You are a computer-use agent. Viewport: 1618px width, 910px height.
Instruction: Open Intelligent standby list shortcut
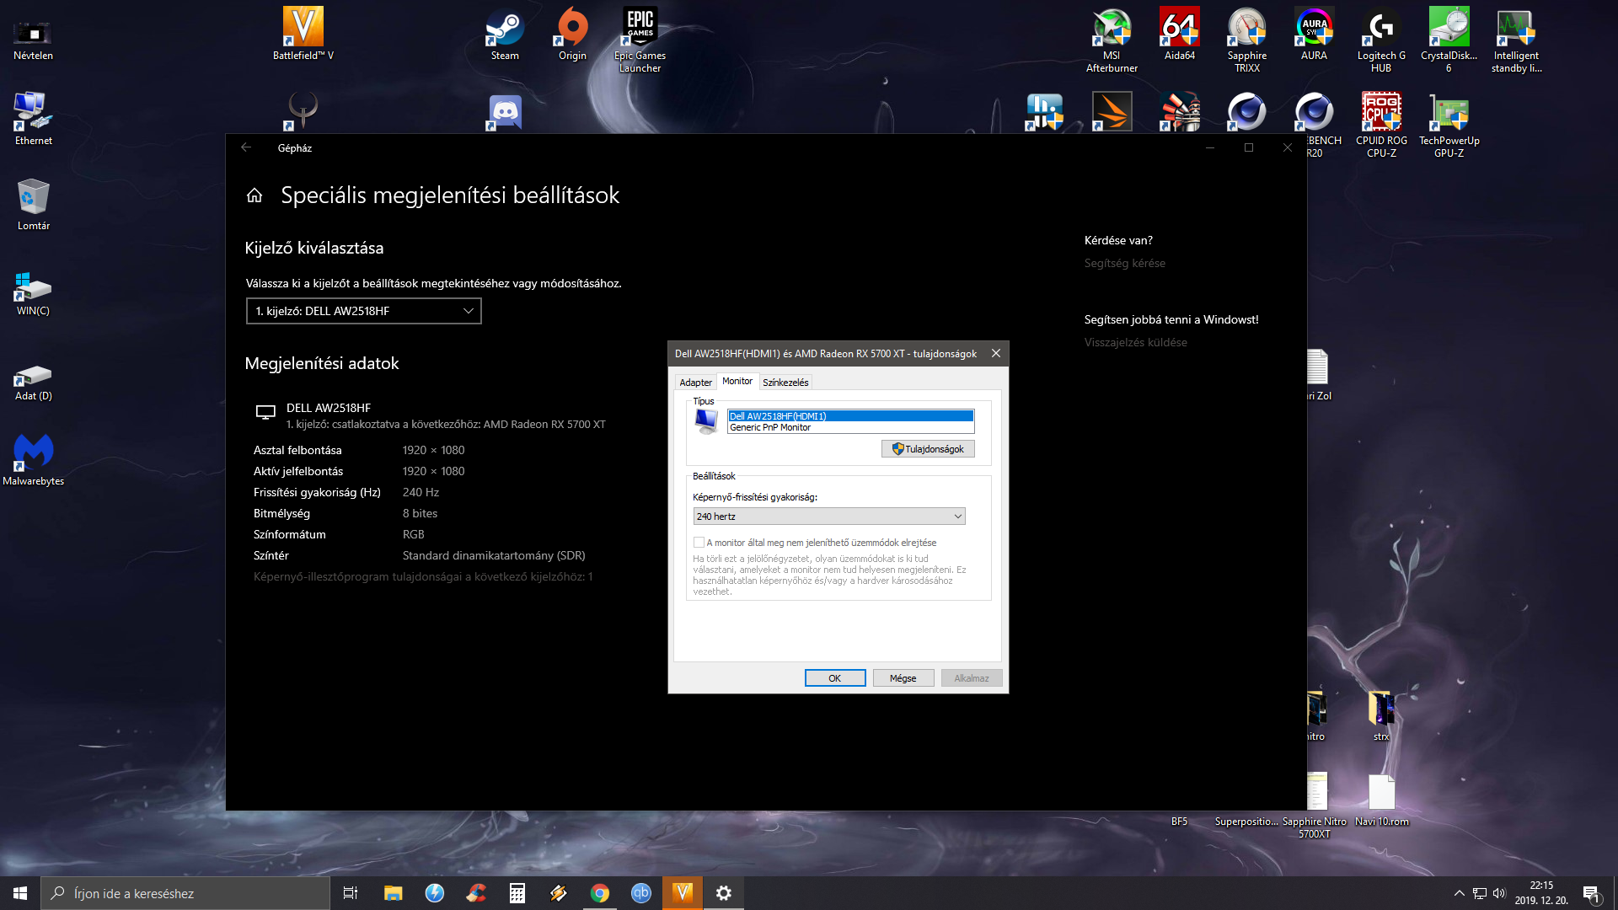1516,40
